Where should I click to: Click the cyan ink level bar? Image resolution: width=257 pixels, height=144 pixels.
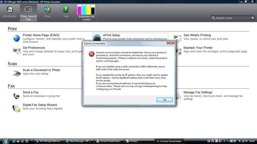[x=84, y=10]
